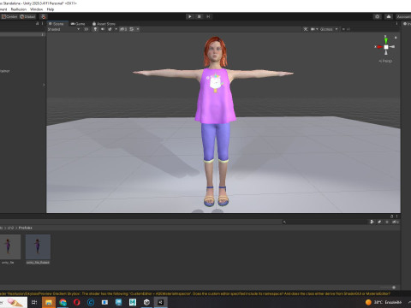Toggle the scene gizmo rotation lock

(x=396, y=38)
